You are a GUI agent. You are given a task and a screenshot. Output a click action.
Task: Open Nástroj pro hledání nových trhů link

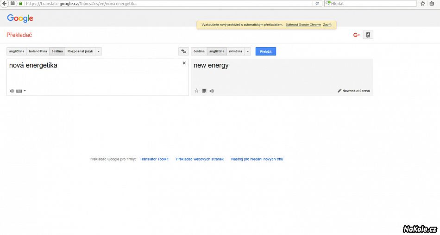[257, 159]
